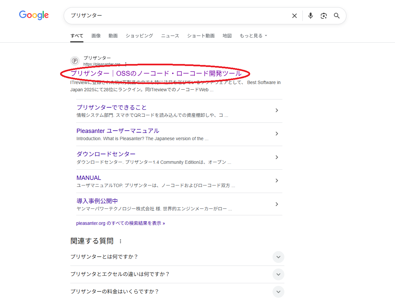Go to the Google logo homepage

click(34, 15)
